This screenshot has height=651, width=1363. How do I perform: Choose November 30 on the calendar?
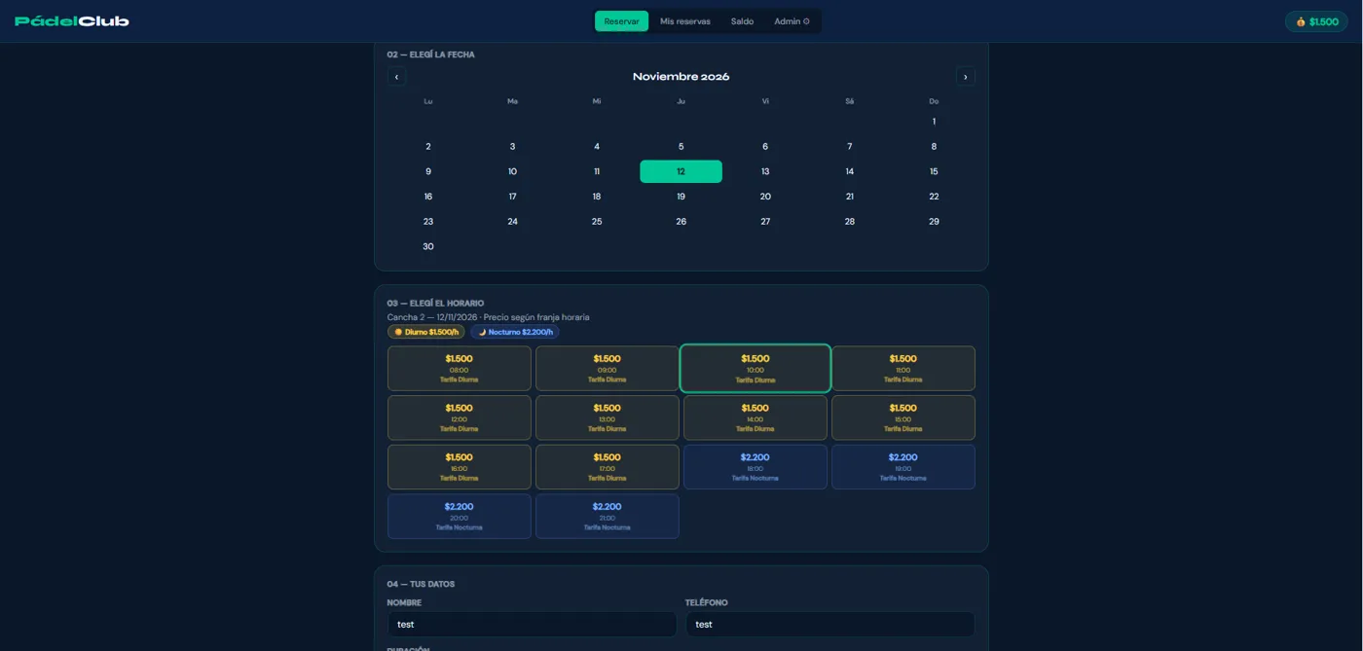click(x=428, y=247)
